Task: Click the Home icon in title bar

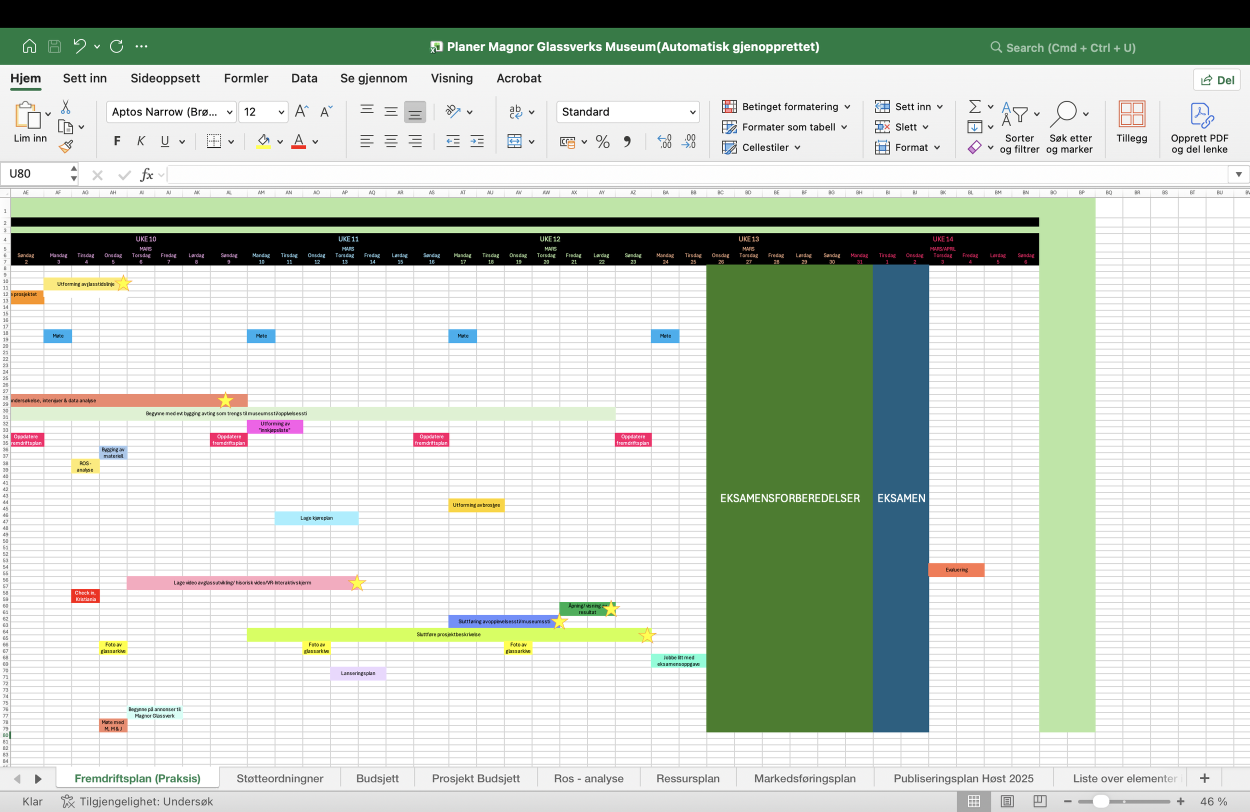Action: [29, 46]
